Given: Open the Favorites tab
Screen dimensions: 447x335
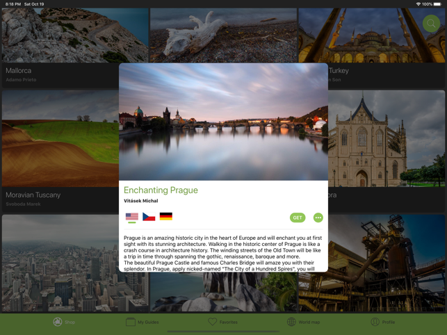Looking at the screenshot, I should point(222,322).
